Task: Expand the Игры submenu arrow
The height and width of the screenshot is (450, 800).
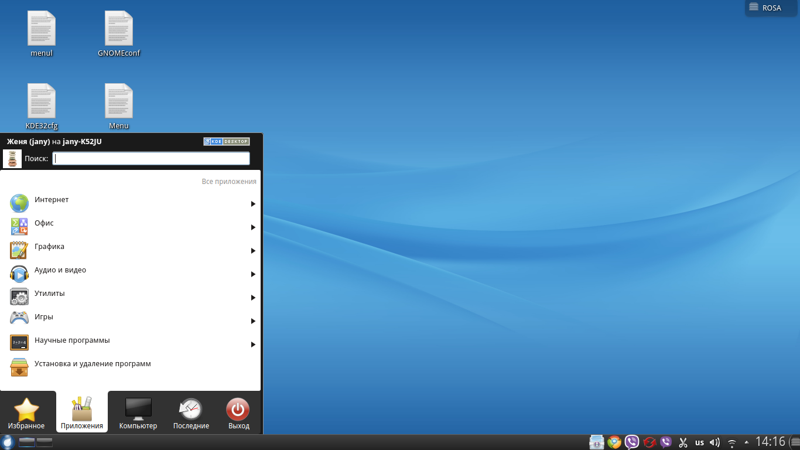Action: pos(253,321)
